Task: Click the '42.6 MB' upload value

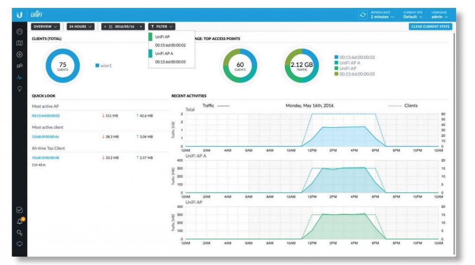Action: (146, 116)
